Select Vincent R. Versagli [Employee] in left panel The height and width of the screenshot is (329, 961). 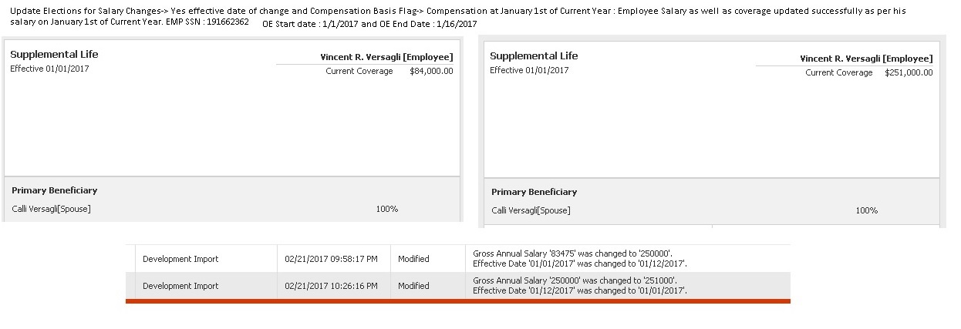tap(386, 57)
